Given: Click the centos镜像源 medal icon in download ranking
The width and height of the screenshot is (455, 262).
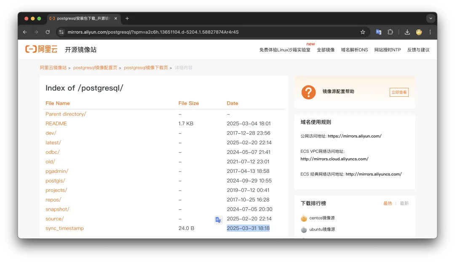Looking at the screenshot, I should [304, 217].
